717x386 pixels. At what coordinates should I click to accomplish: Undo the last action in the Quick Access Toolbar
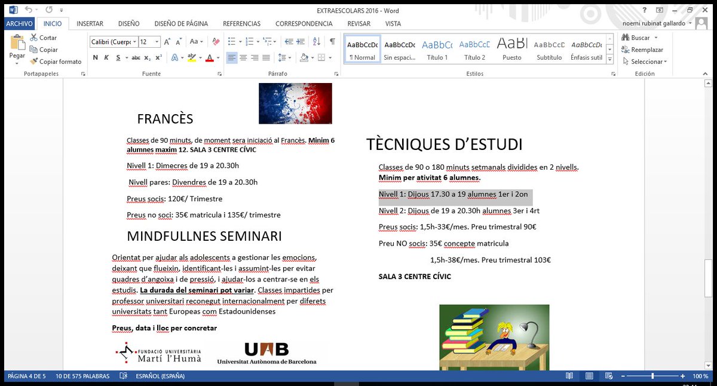click(28, 10)
